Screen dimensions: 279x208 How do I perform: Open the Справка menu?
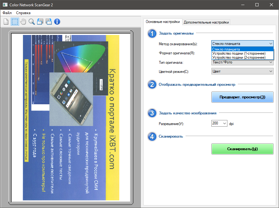tap(23, 13)
